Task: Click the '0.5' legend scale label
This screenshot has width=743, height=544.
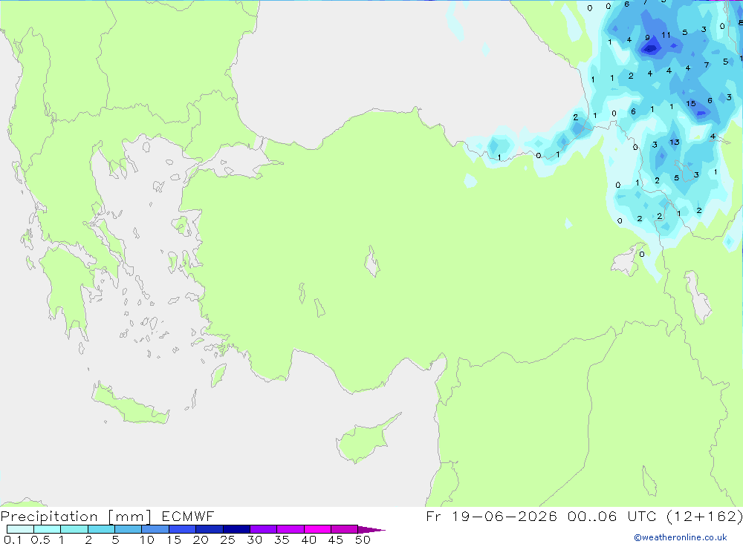Action: point(40,540)
